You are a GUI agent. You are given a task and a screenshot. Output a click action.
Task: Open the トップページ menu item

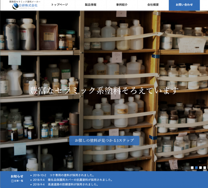(x=59, y=5)
